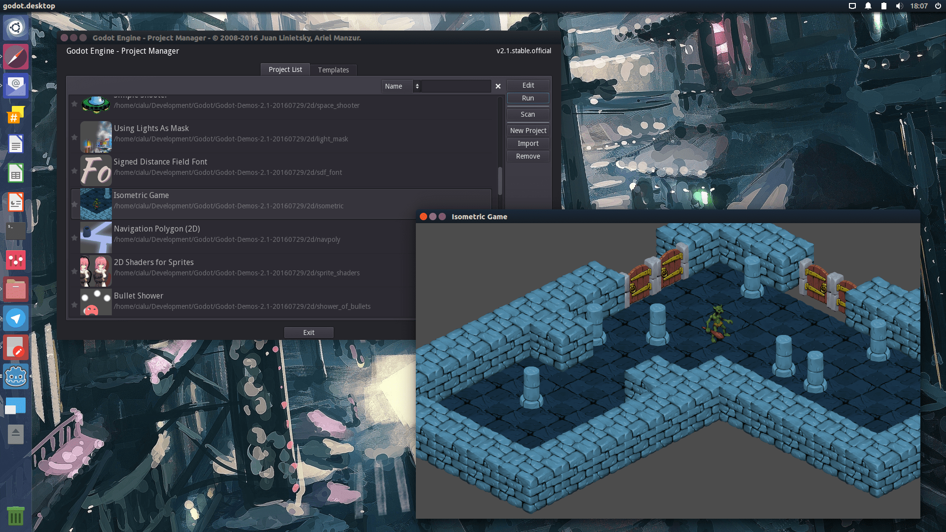Clear the search filter with X icon
This screenshot has height=532, width=946.
pos(498,86)
